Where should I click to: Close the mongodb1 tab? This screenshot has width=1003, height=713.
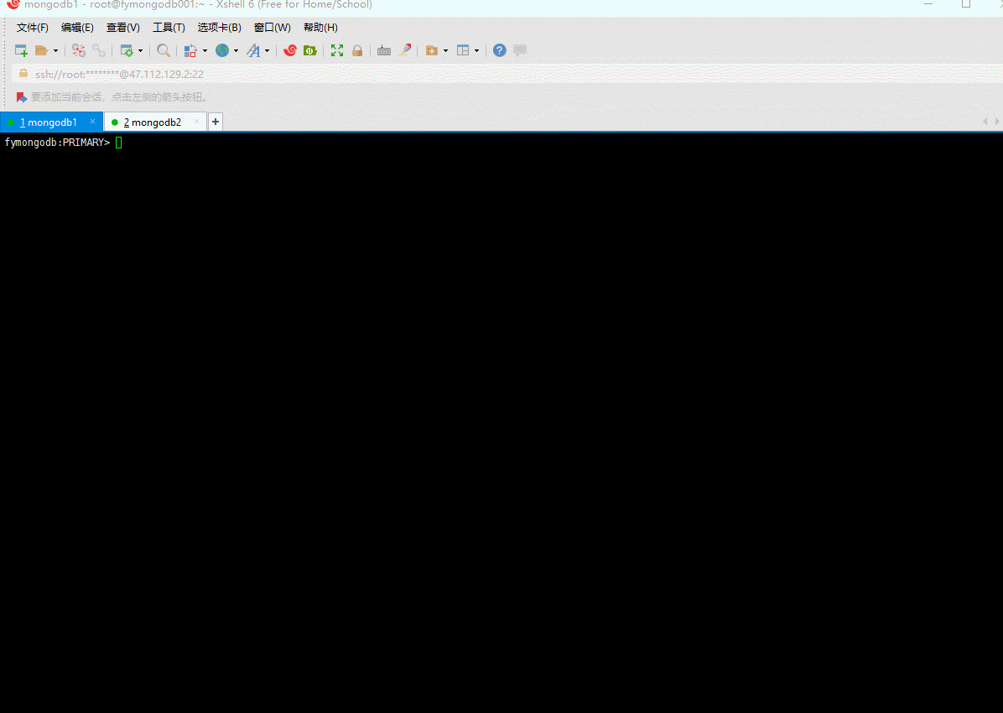tap(92, 122)
